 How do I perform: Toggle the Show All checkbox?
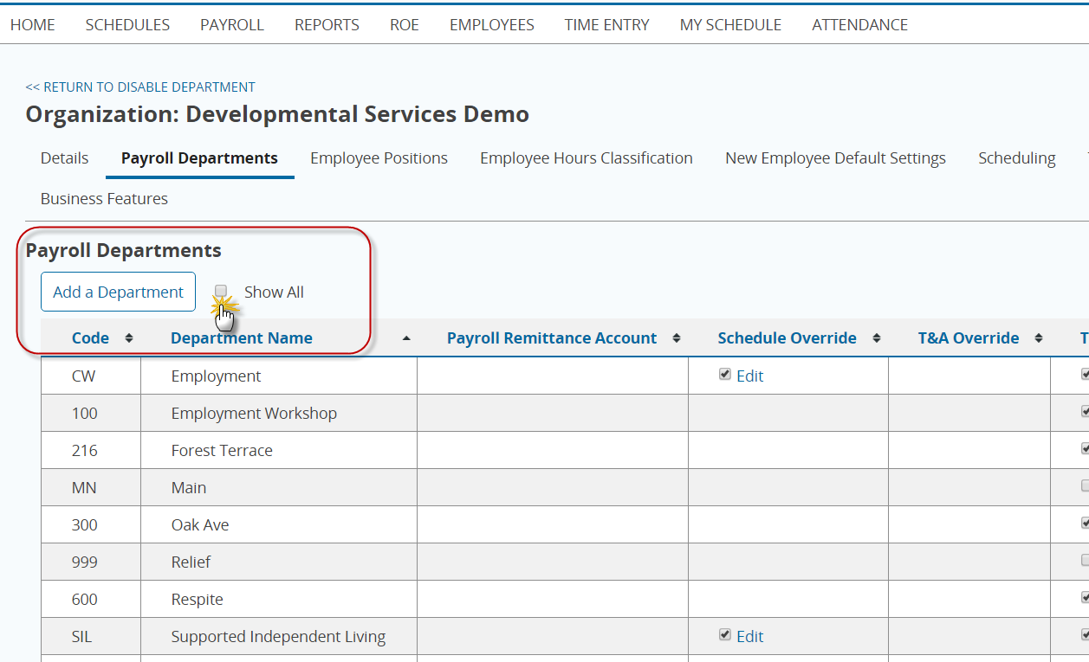pyautogui.click(x=221, y=292)
